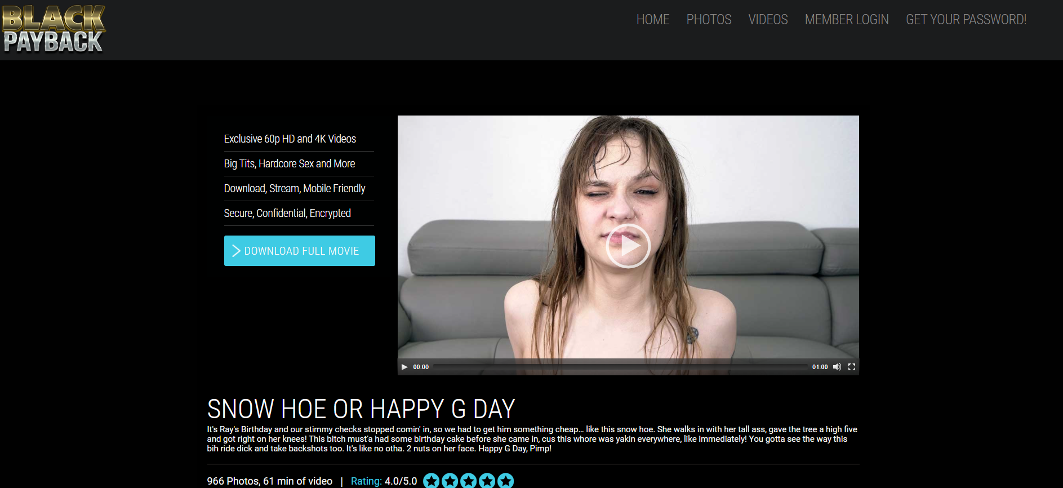Click 'Exclusive 60p HD and 4K Videos' item
1063x488 pixels.
(x=290, y=139)
